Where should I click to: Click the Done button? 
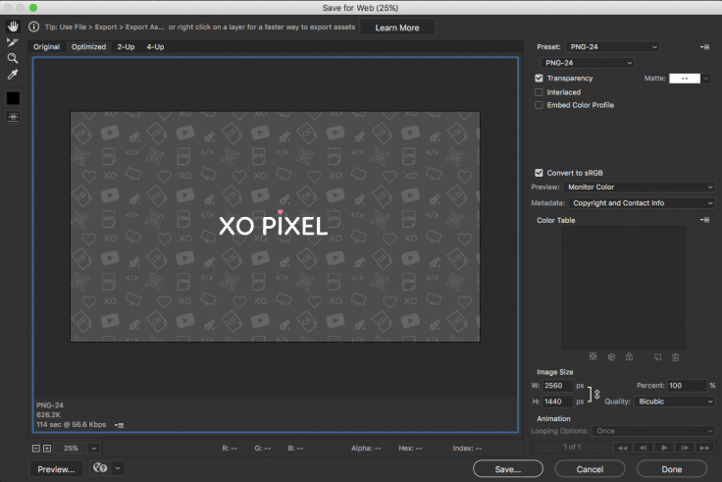coord(672,469)
